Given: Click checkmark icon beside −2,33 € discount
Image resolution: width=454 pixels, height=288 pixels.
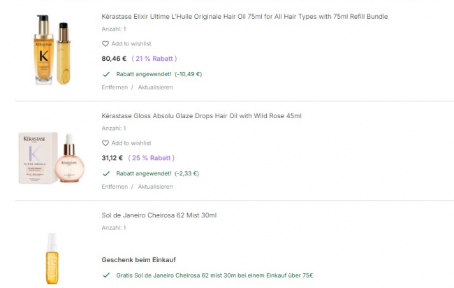Looking at the screenshot, I should [106, 173].
